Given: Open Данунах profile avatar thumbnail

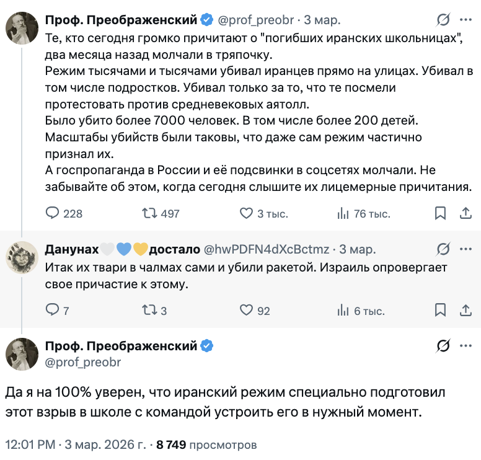Looking at the screenshot, I should (x=22, y=257).
